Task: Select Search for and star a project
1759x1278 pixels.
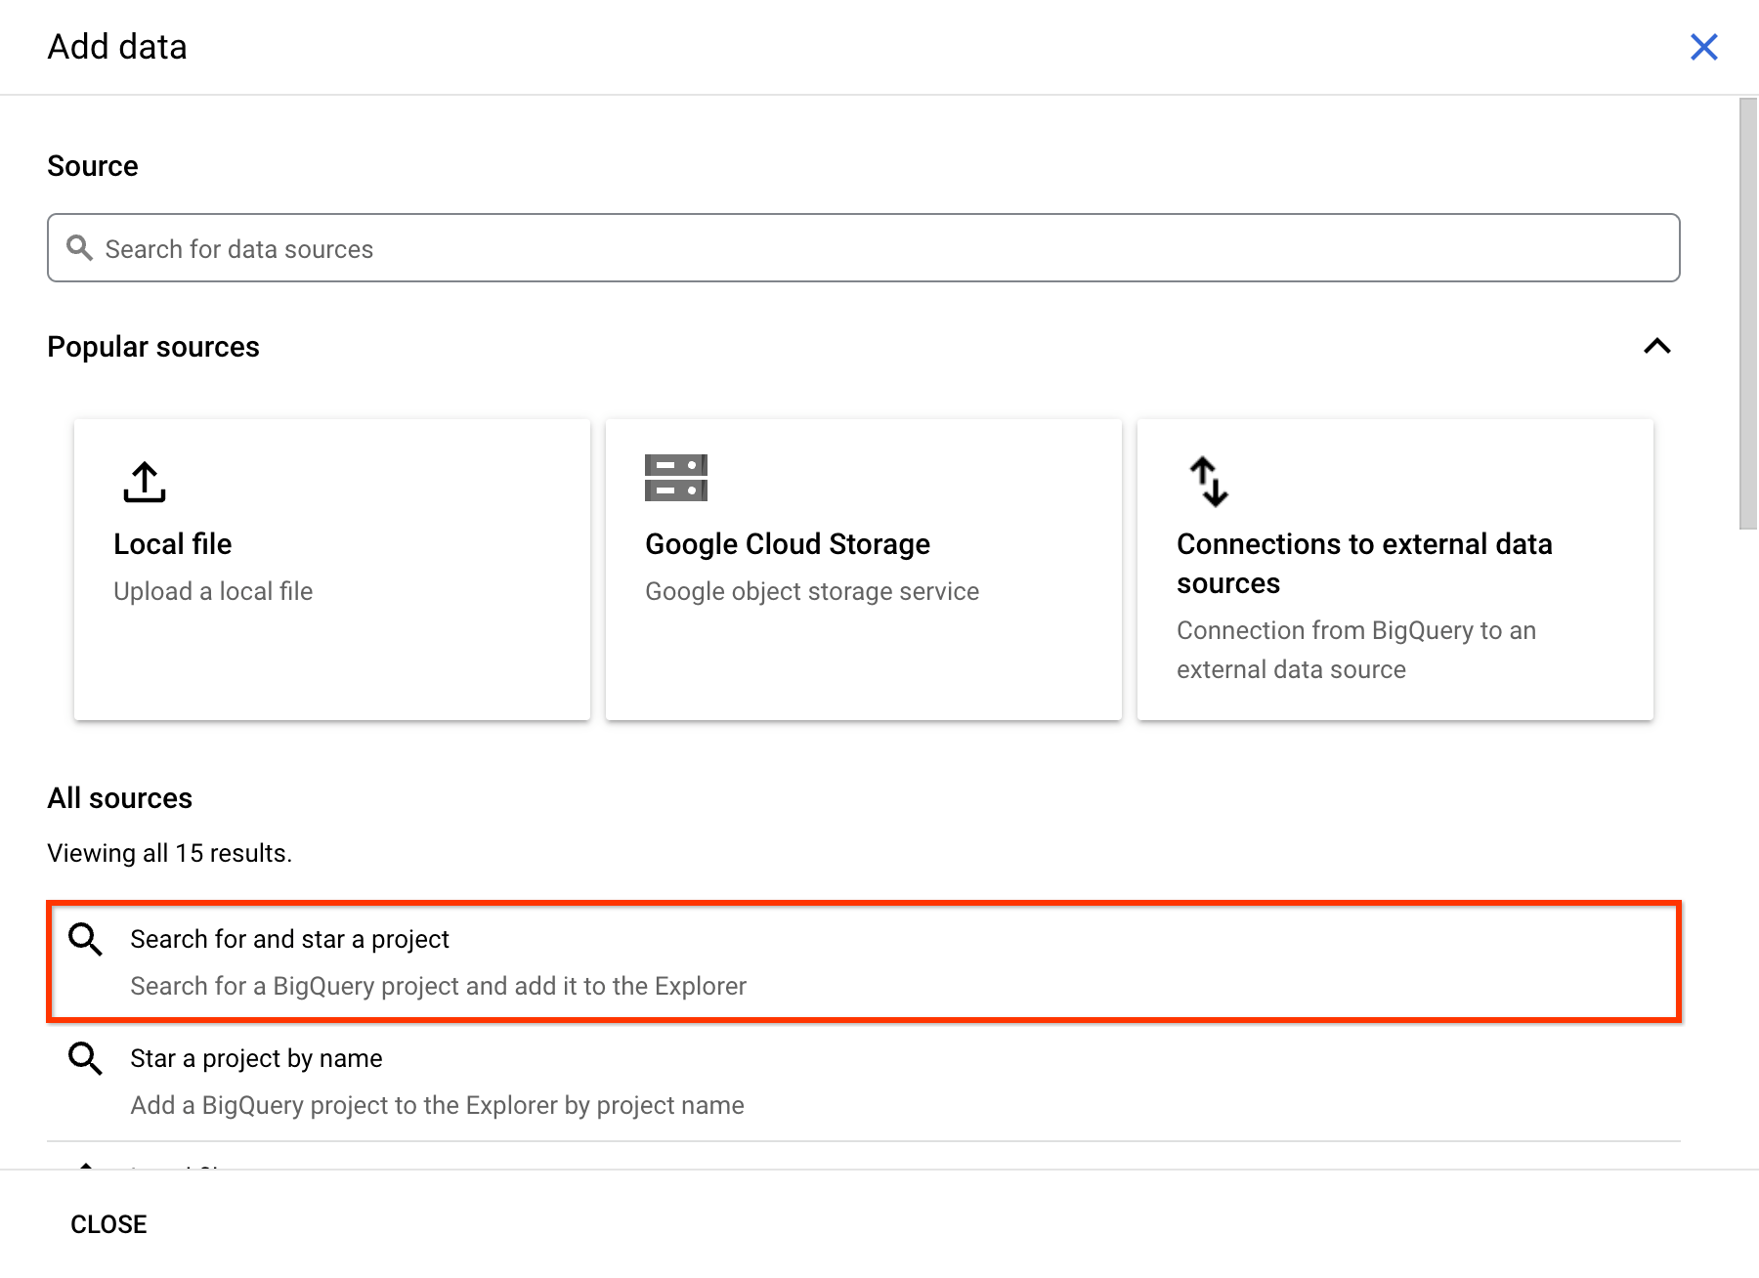Action: [x=864, y=962]
